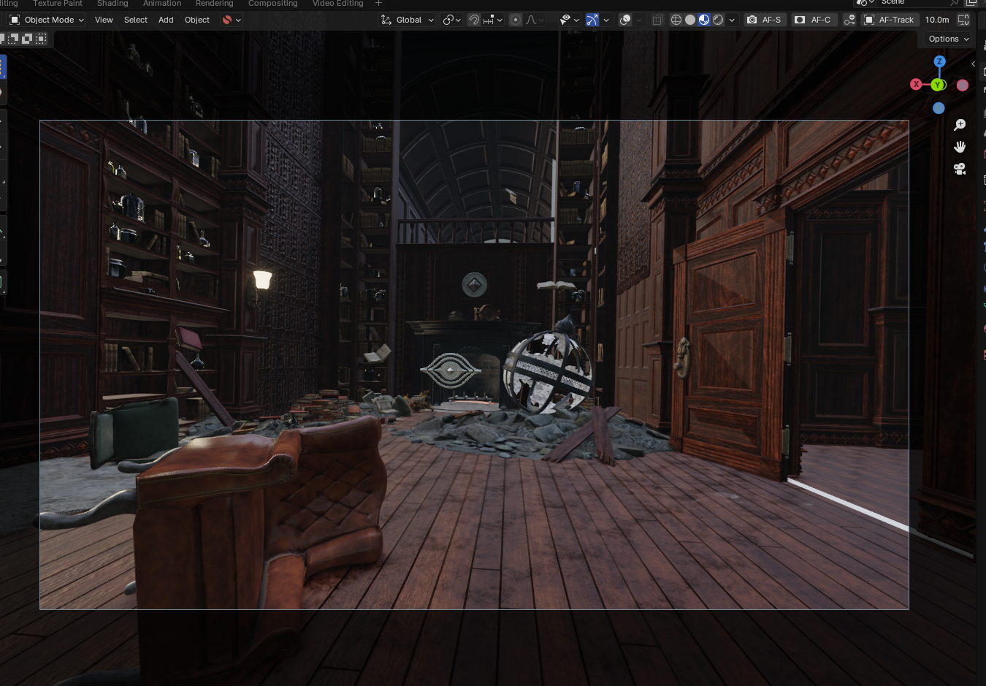This screenshot has width=986, height=686.
Task: Select wireframe viewport shading
Action: click(x=676, y=20)
